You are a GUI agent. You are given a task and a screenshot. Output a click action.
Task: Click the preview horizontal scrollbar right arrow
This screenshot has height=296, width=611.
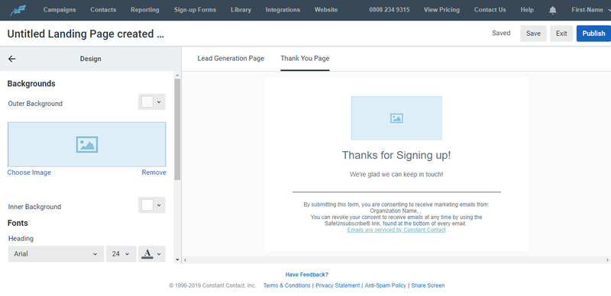coord(607,260)
